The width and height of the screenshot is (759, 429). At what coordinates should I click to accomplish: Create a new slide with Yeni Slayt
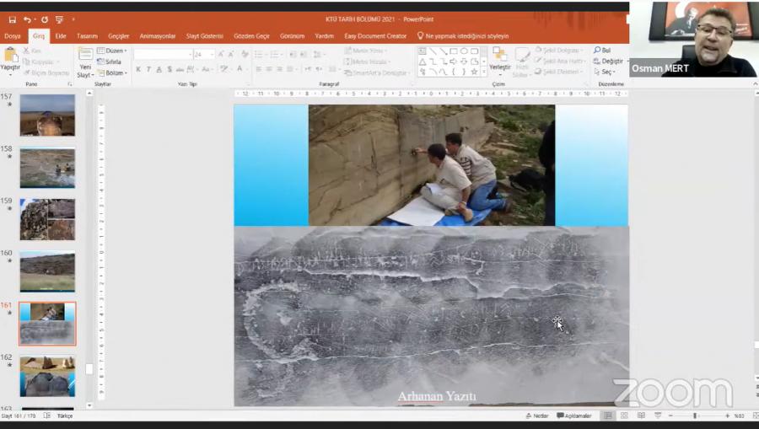click(x=85, y=63)
